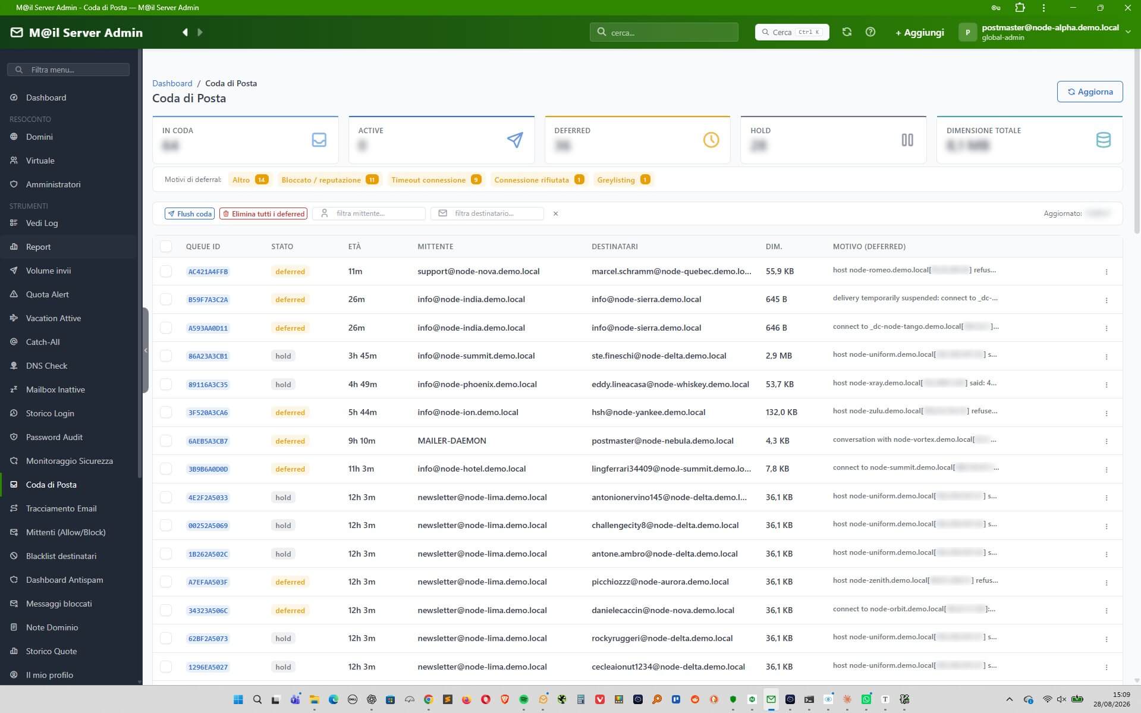Check the row checkbox for 89116A3C35
Image resolution: width=1141 pixels, height=713 pixels.
pyautogui.click(x=166, y=384)
